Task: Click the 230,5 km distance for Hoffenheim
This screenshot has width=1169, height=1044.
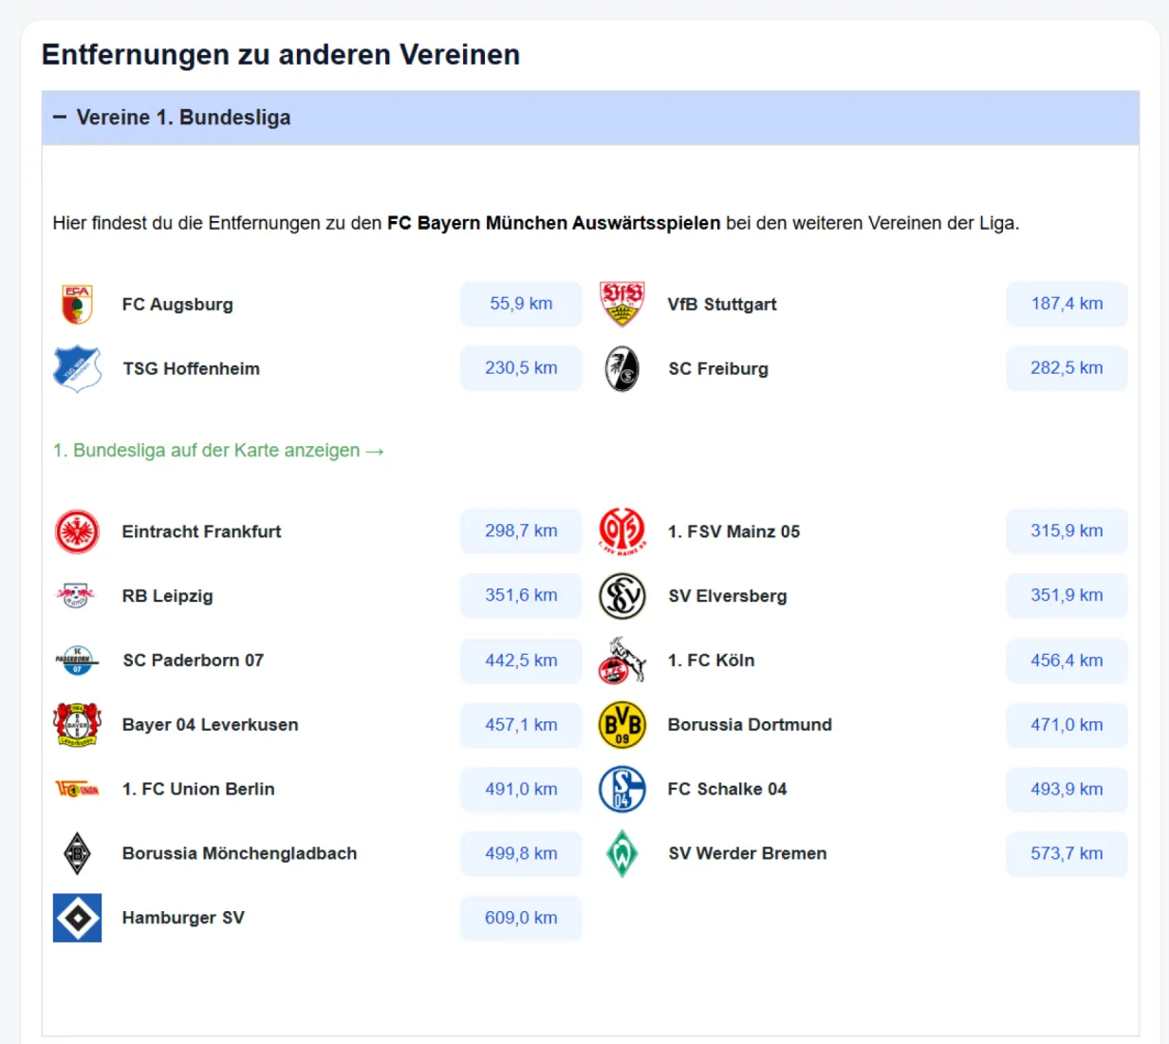Action: (521, 368)
